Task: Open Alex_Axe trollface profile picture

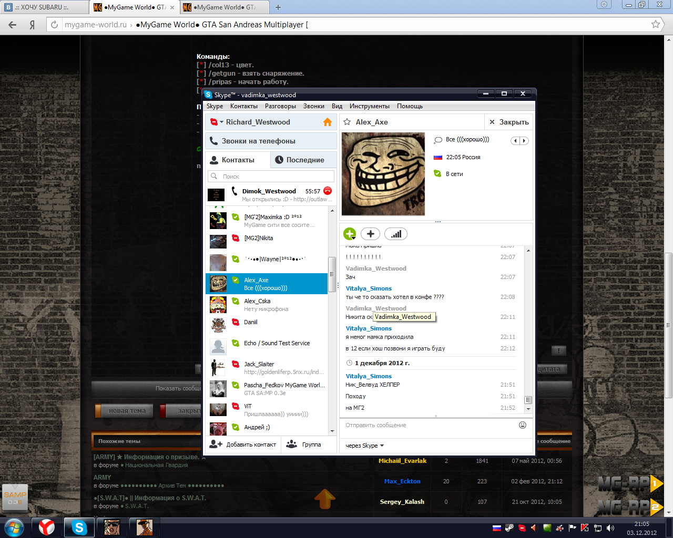Action: [x=383, y=174]
